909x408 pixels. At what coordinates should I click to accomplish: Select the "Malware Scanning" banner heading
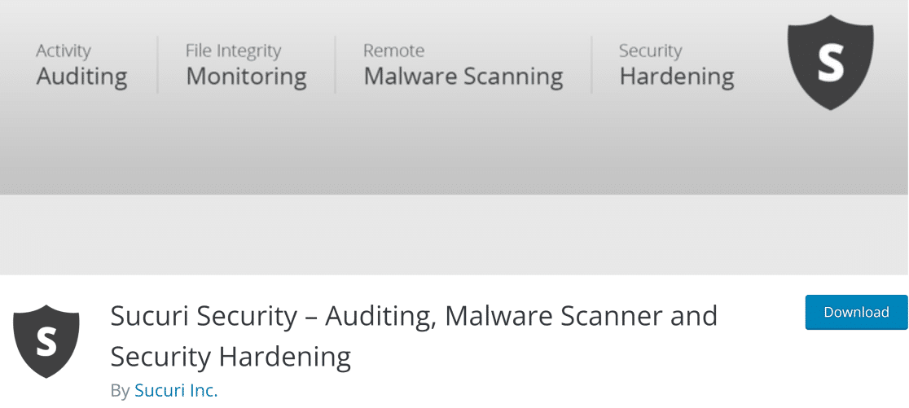point(463,77)
